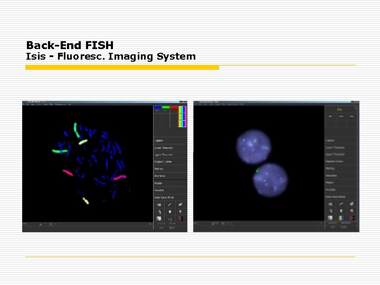The image size is (380, 285).
Task: Click the large magenta chromosome in left window
Action: pos(119,178)
